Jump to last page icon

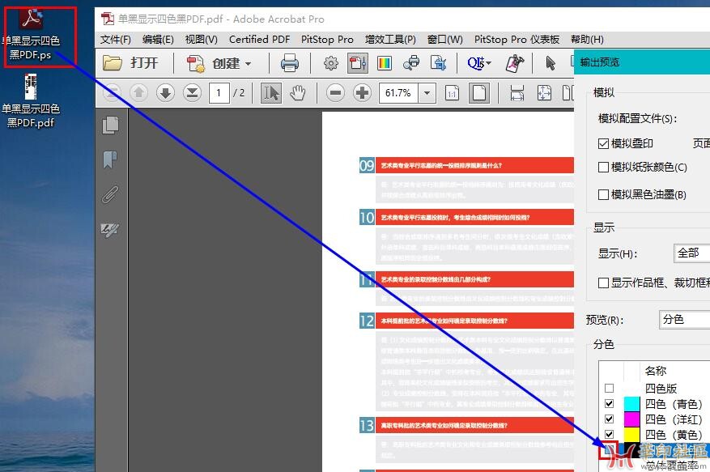pyautogui.click(x=193, y=93)
